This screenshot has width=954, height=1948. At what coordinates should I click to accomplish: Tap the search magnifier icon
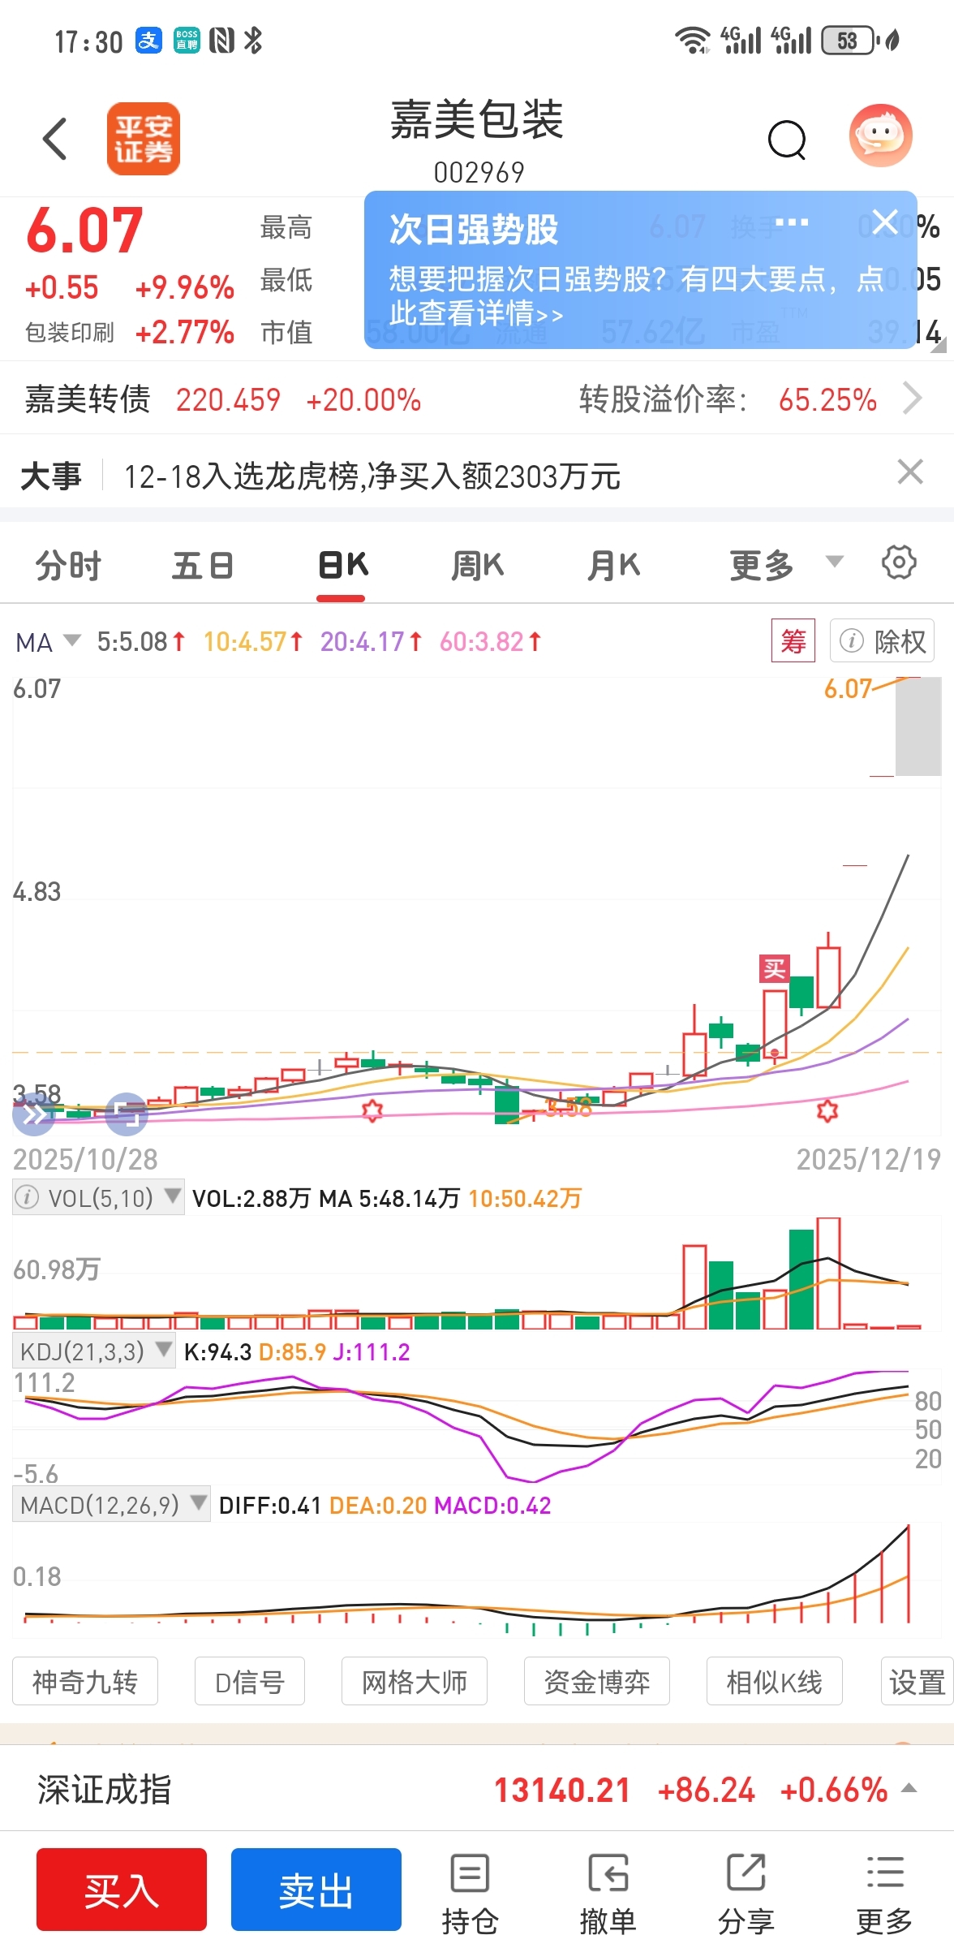pyautogui.click(x=787, y=140)
